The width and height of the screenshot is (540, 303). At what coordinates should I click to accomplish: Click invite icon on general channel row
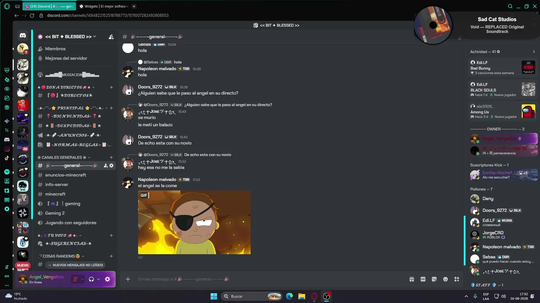point(105,166)
